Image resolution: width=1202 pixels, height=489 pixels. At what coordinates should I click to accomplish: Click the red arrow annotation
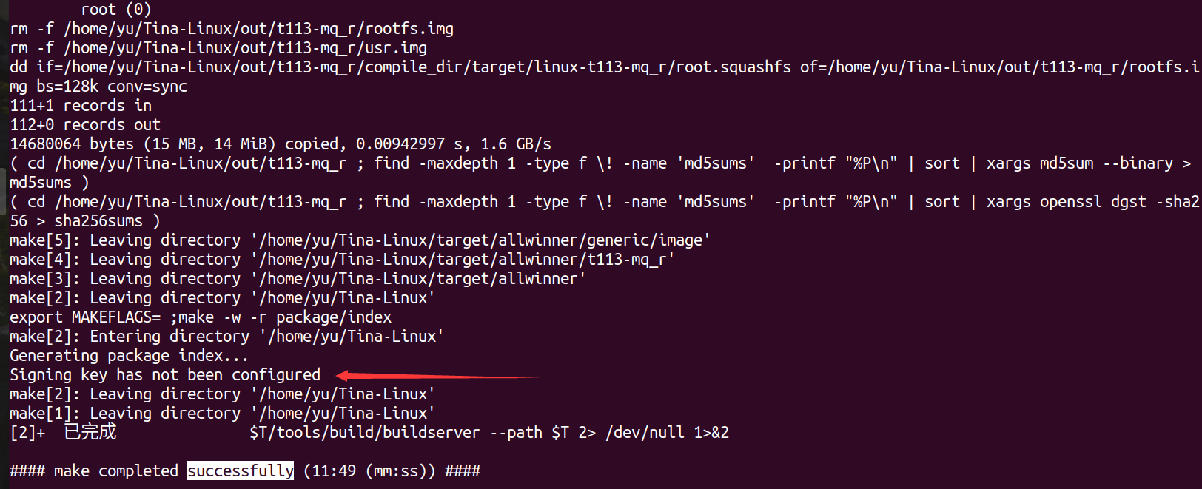(x=437, y=376)
